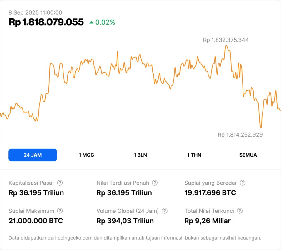Click the coingecko.com data disclaimer text
This screenshot has height=250, width=281.
[135, 238]
